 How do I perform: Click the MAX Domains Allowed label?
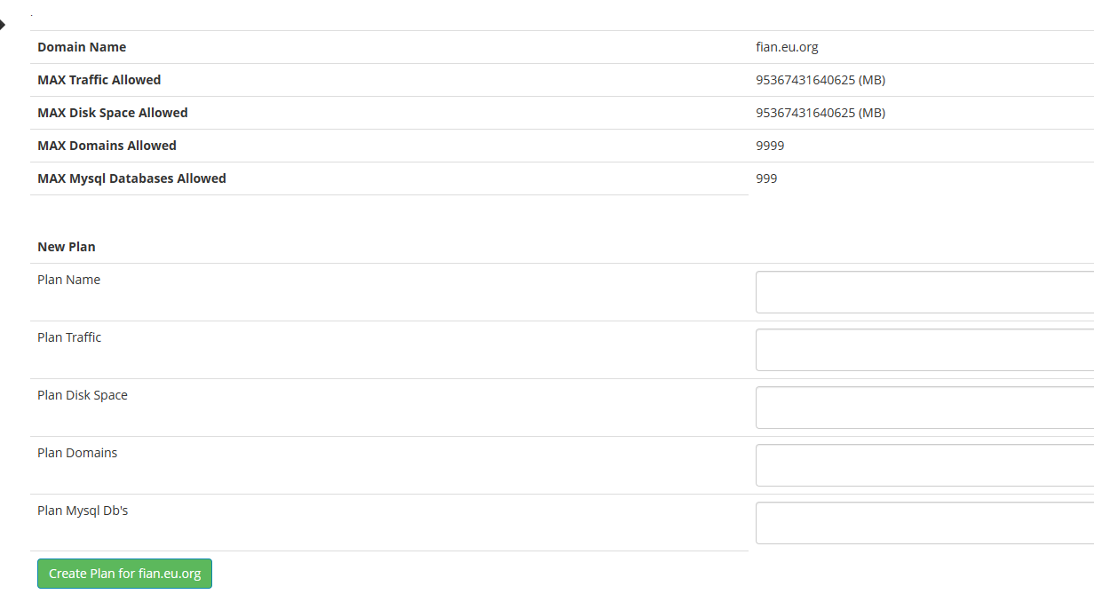[x=107, y=146]
